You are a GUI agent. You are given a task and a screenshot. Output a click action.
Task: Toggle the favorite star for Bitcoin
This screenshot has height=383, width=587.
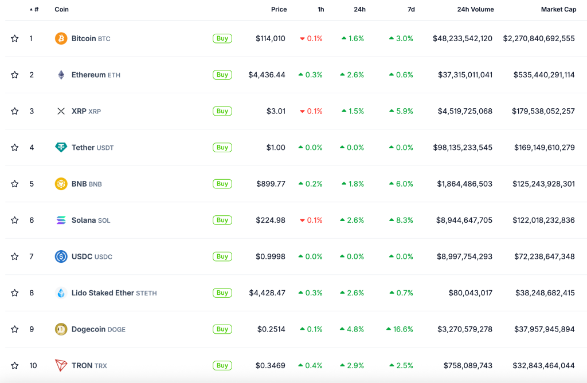pyautogui.click(x=15, y=38)
